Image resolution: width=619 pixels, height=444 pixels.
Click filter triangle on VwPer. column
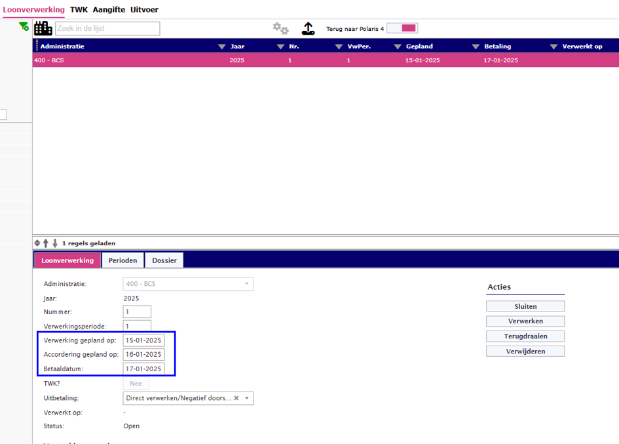pos(339,47)
